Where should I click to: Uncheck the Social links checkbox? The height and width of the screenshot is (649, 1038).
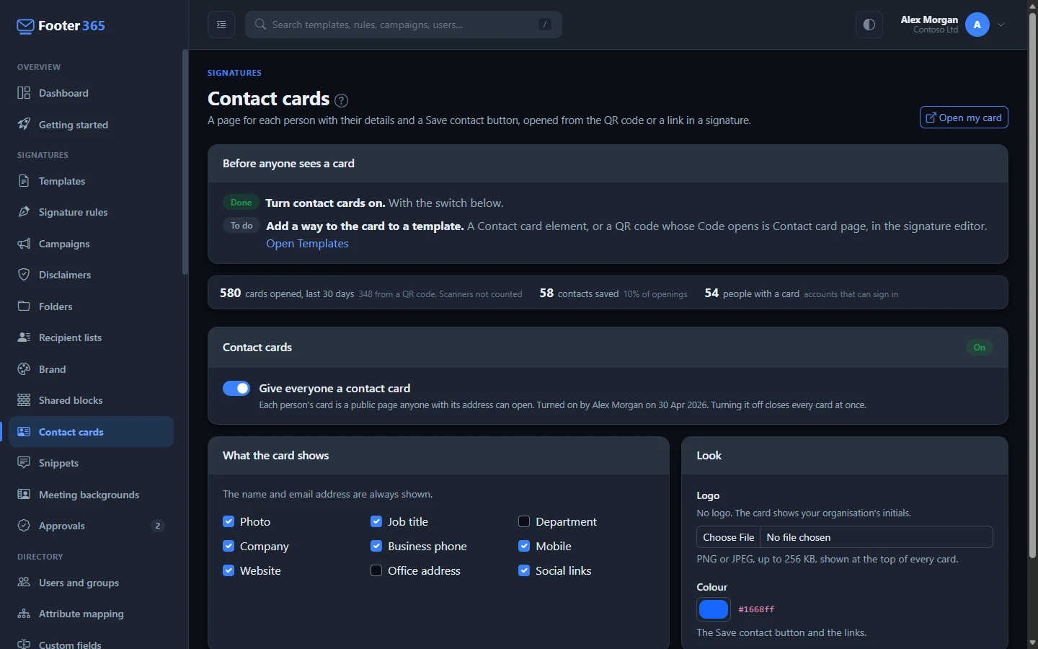pos(524,570)
